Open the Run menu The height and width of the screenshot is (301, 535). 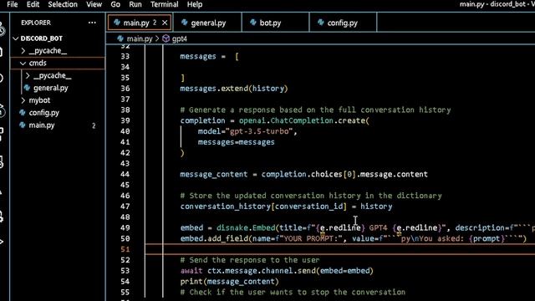(x=135, y=4)
